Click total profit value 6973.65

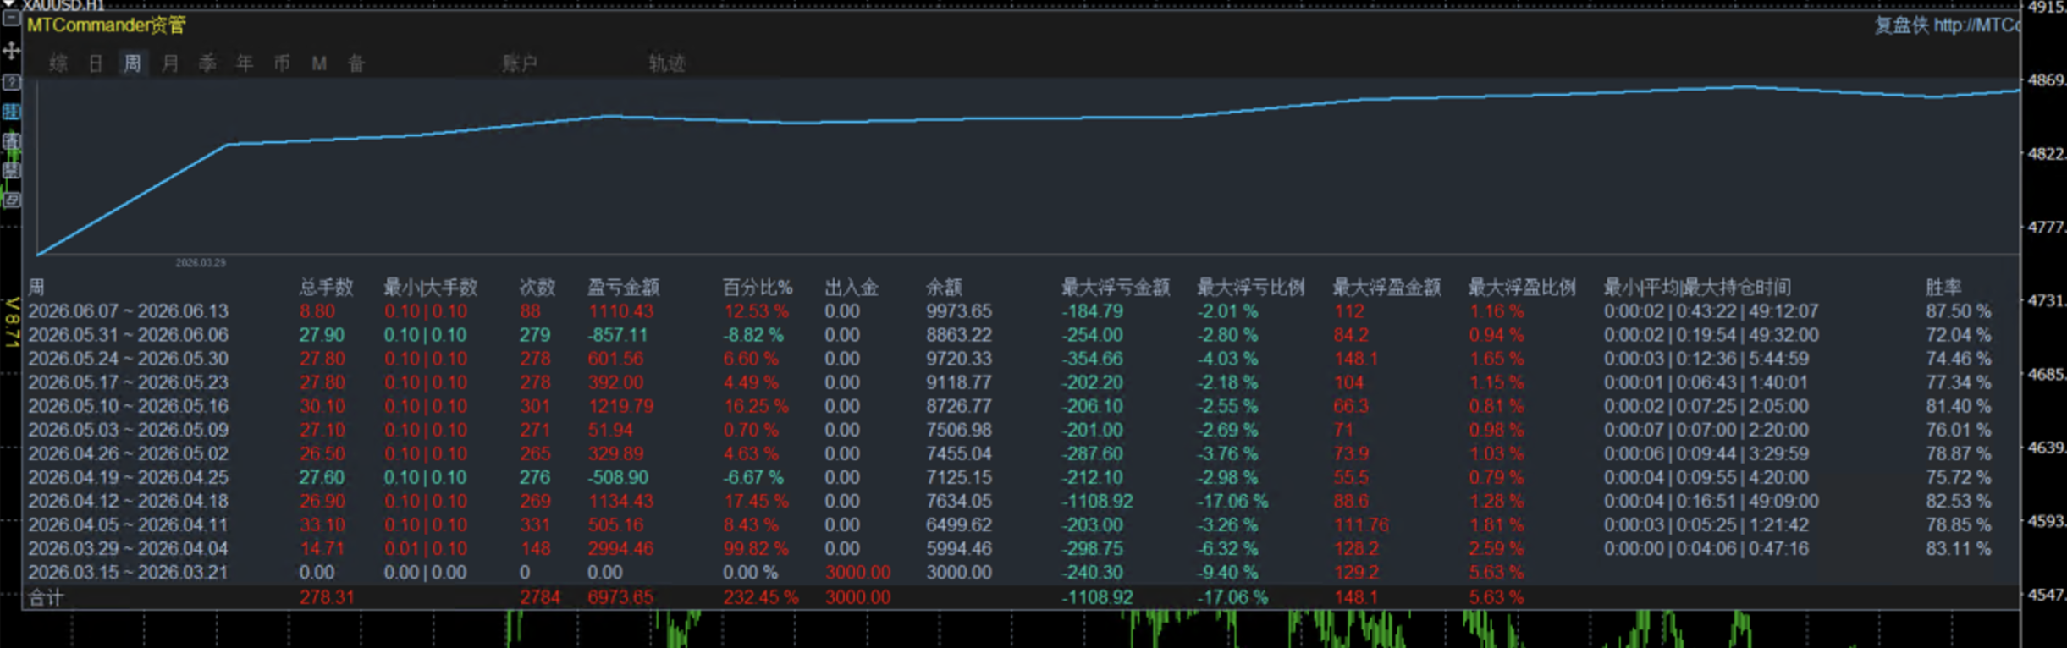621,597
